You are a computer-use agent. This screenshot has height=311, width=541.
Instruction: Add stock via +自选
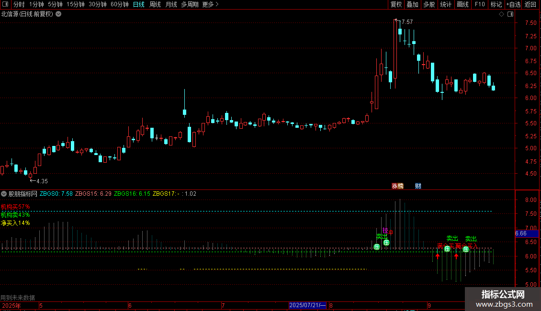(513, 4)
